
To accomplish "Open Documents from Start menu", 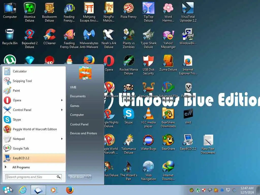I will [78, 96].
